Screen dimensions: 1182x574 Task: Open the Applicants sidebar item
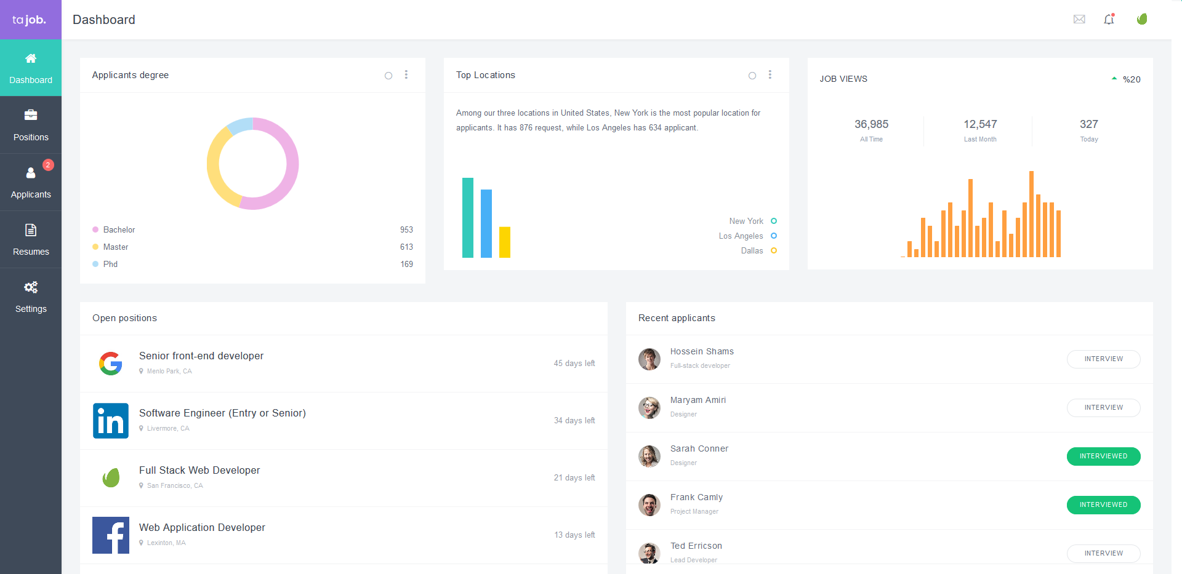(x=31, y=182)
